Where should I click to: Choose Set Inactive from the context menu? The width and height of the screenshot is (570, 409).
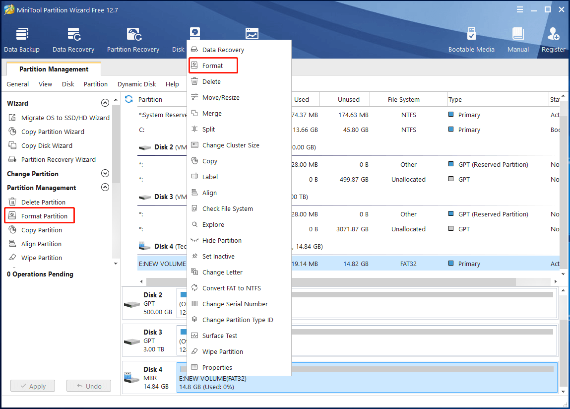click(239, 256)
